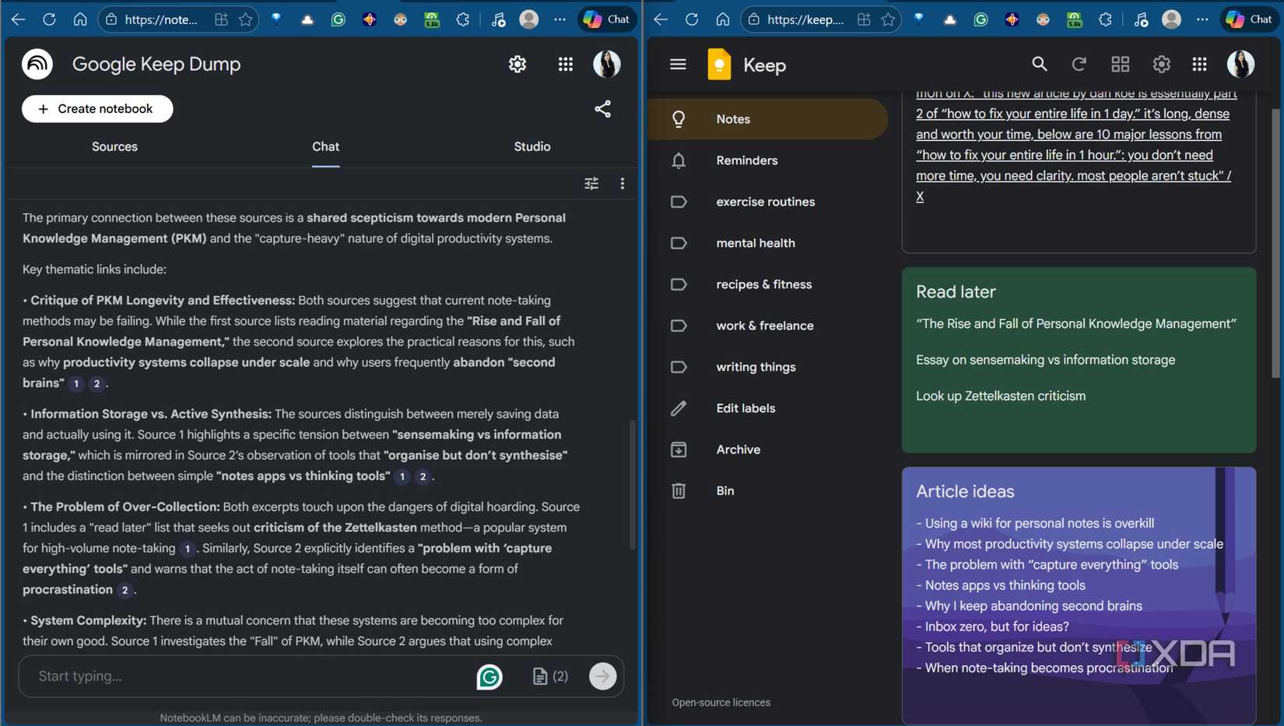
Task: Share the Google Keep Dump notebook
Action: (602, 109)
